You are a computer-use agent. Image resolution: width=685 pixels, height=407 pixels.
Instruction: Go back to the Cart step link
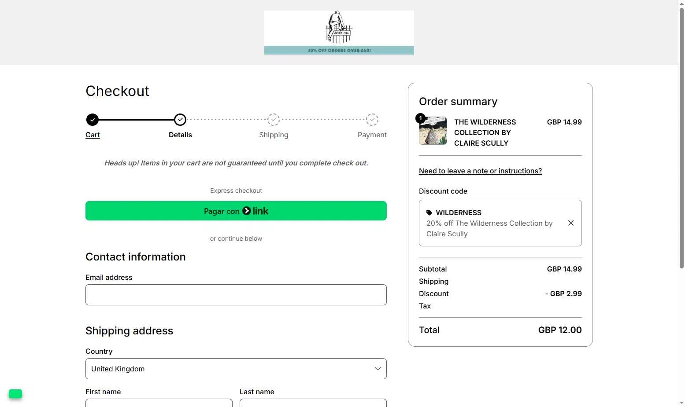(x=93, y=135)
